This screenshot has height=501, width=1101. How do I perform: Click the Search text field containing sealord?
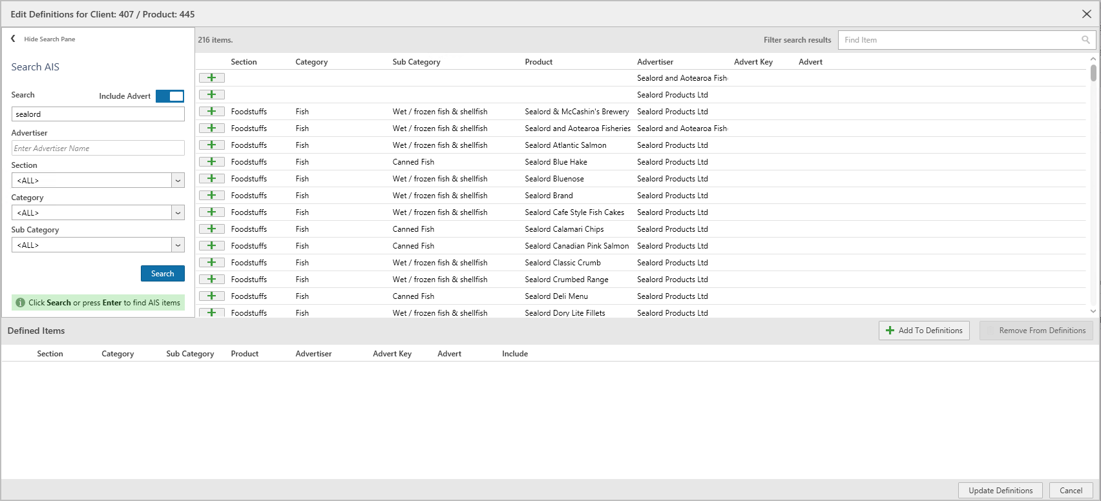[98, 114]
